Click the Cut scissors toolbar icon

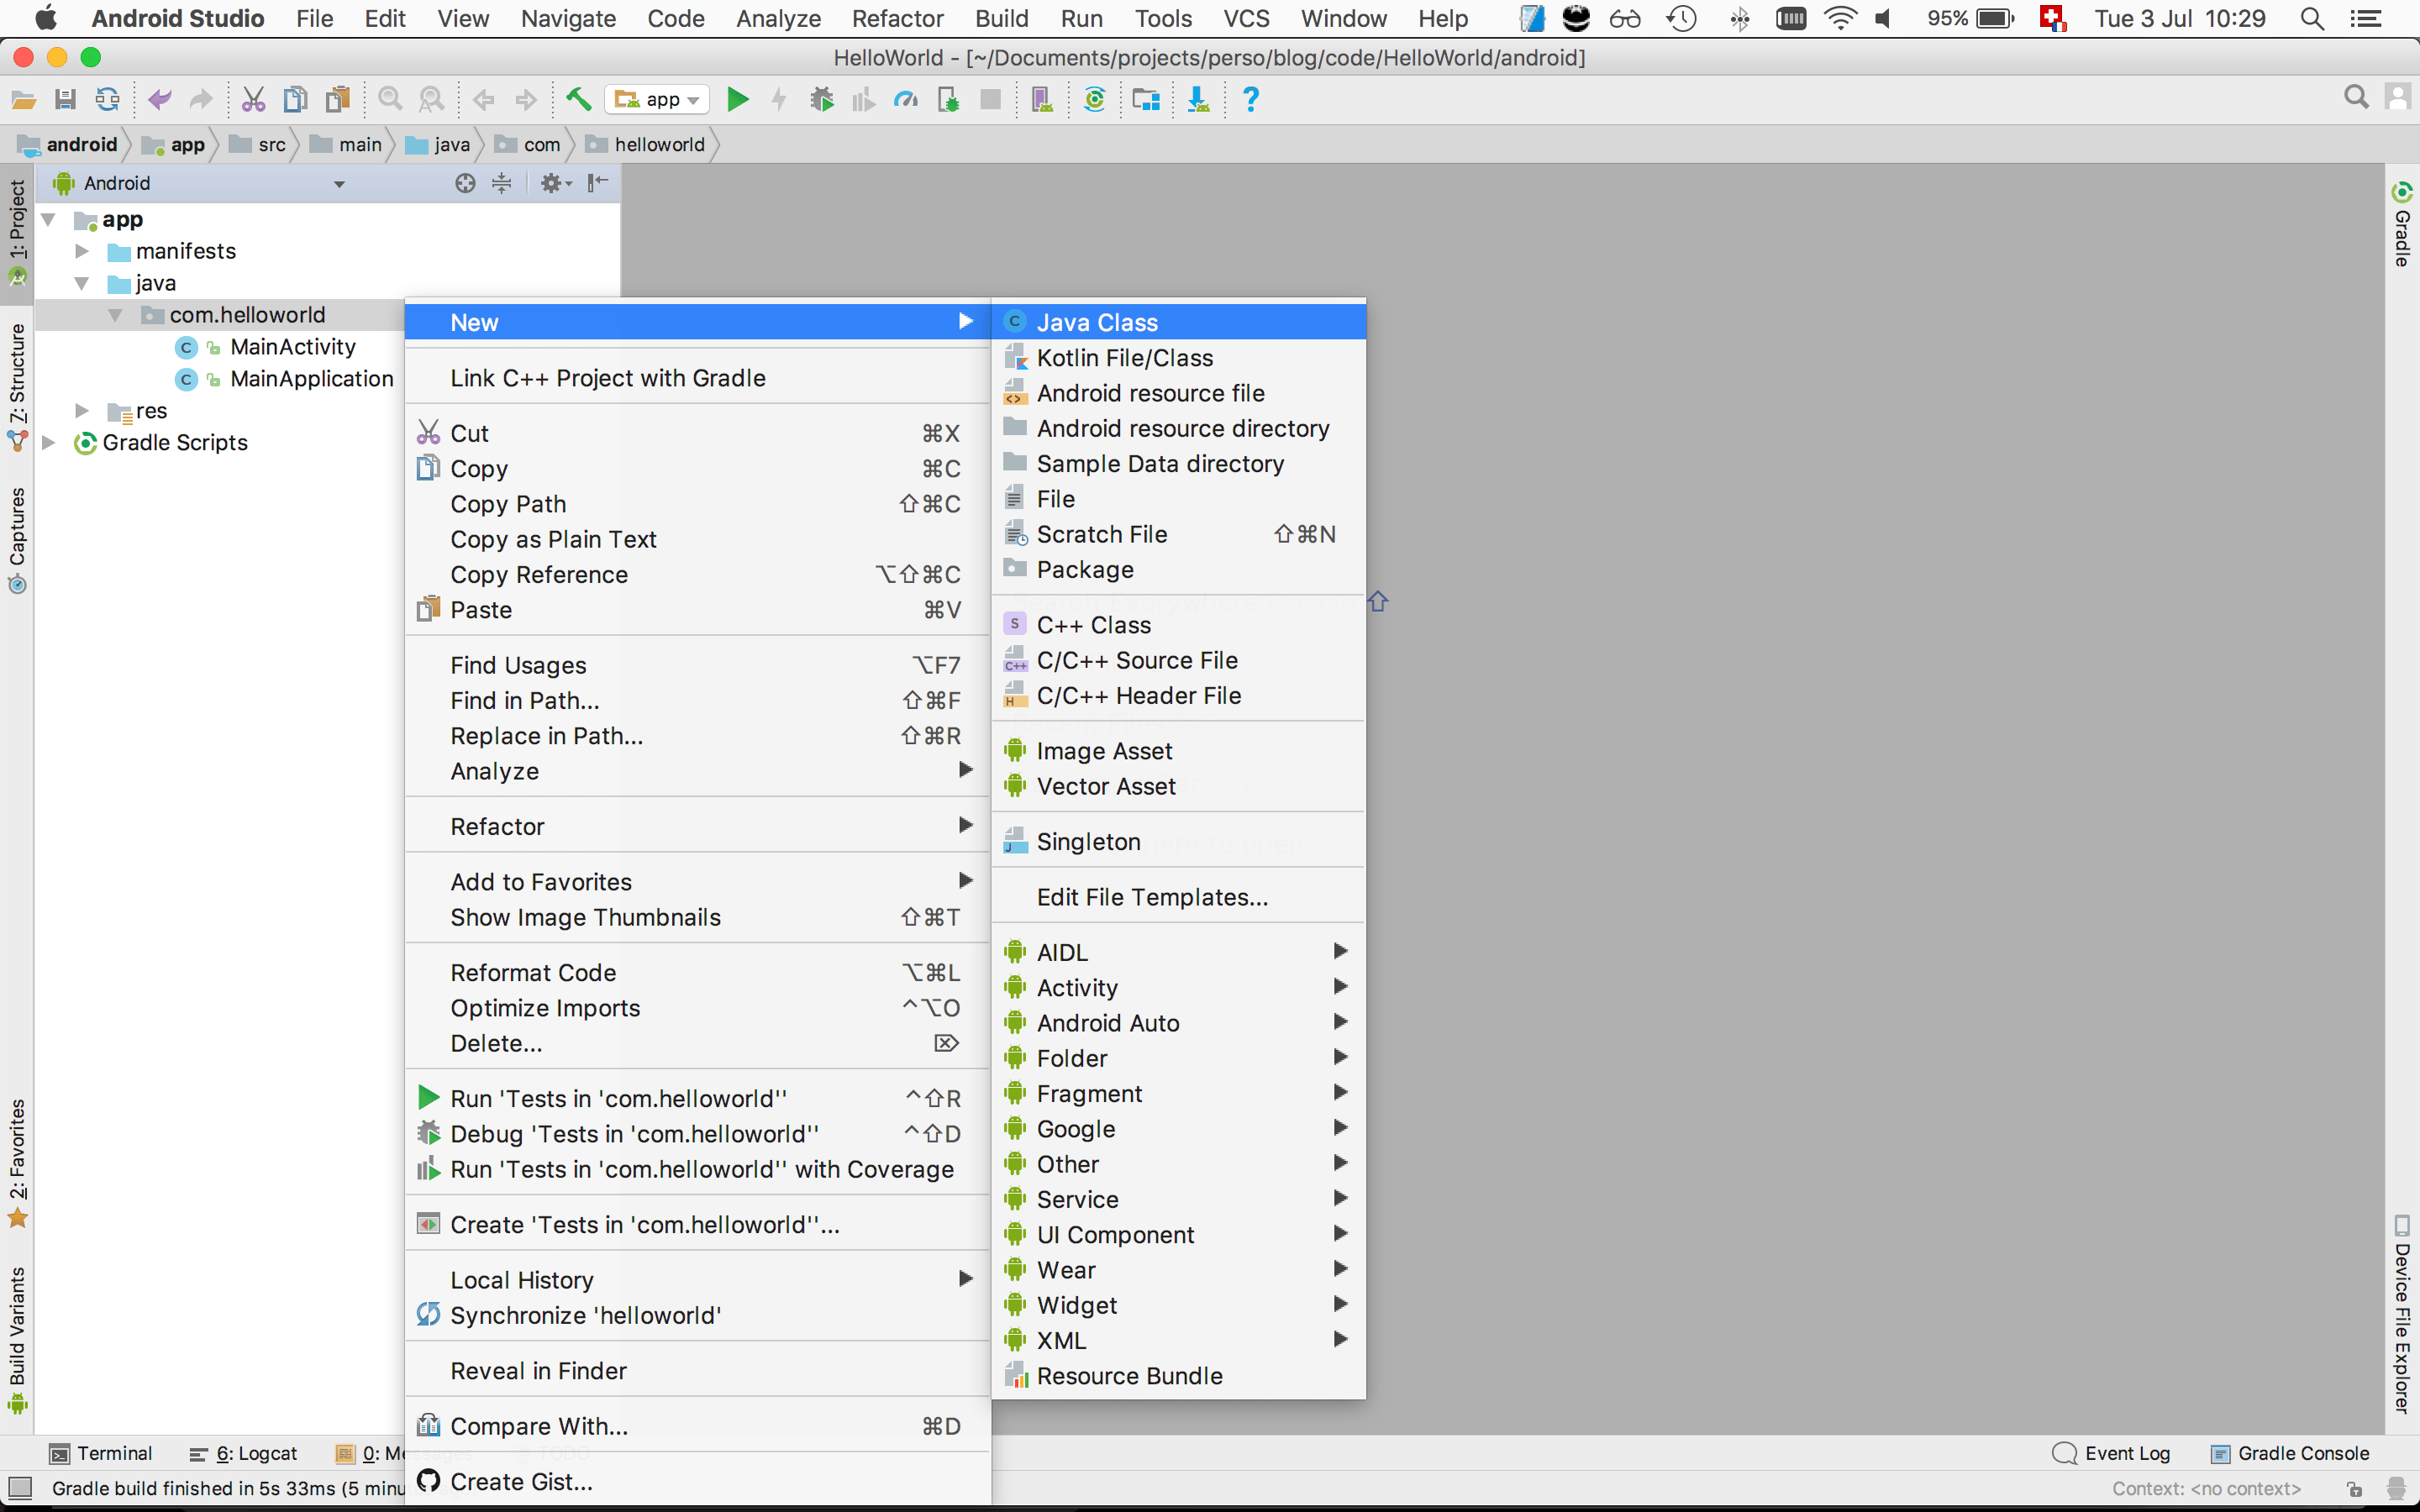point(253,99)
